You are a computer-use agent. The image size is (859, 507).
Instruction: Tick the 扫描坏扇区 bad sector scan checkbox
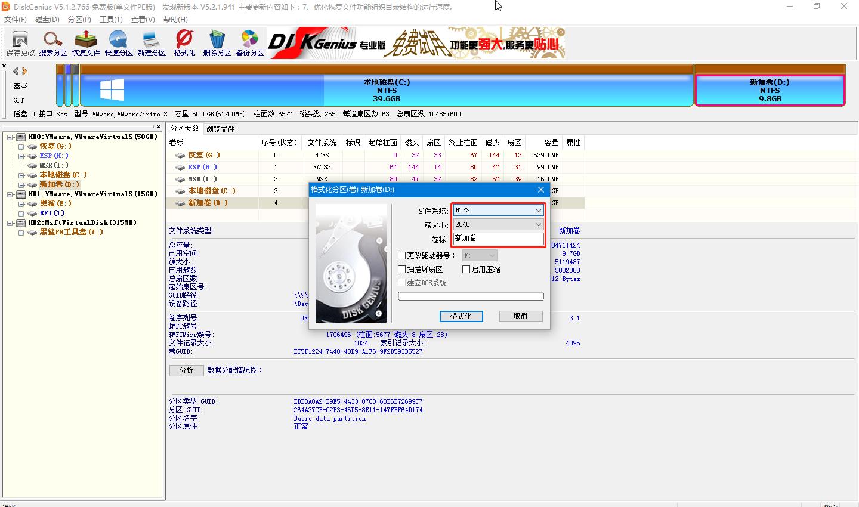coord(402,270)
